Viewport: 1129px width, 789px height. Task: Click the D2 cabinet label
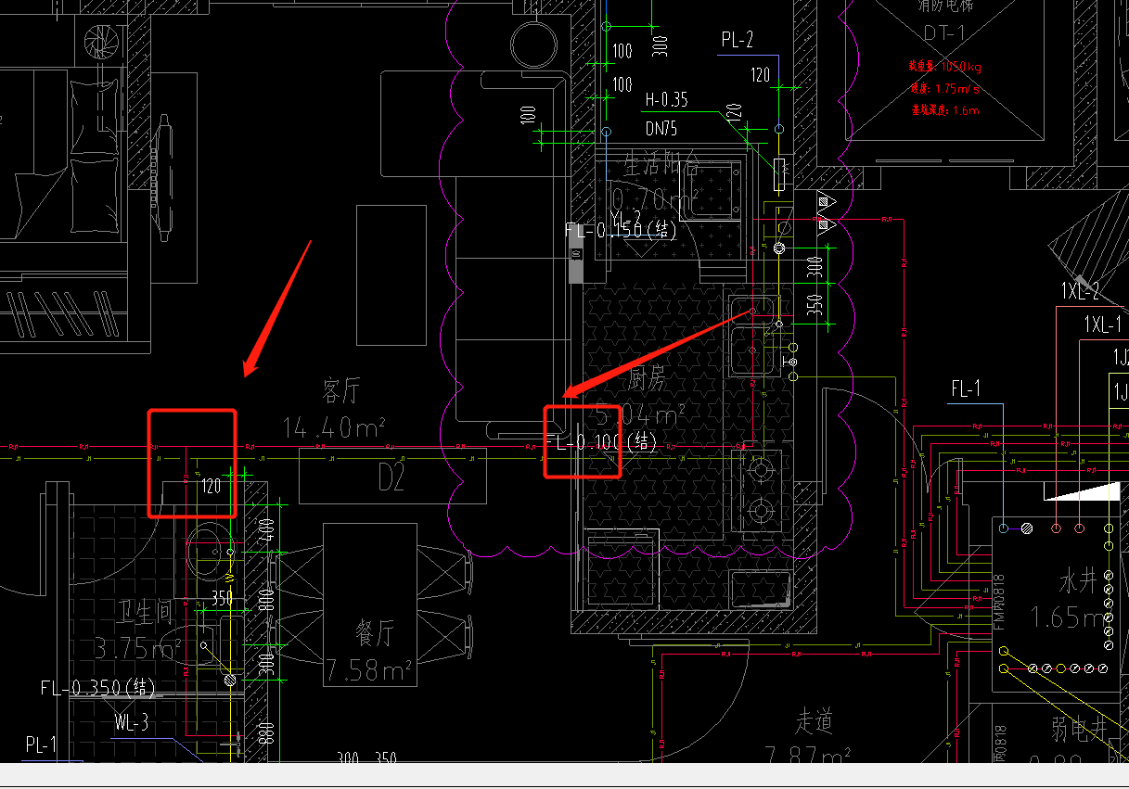coord(391,479)
